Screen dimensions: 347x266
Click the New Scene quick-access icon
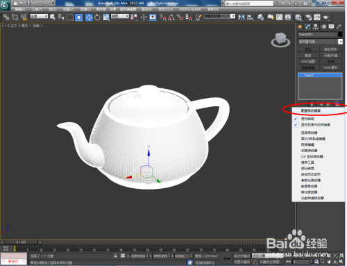[x=15, y=3]
